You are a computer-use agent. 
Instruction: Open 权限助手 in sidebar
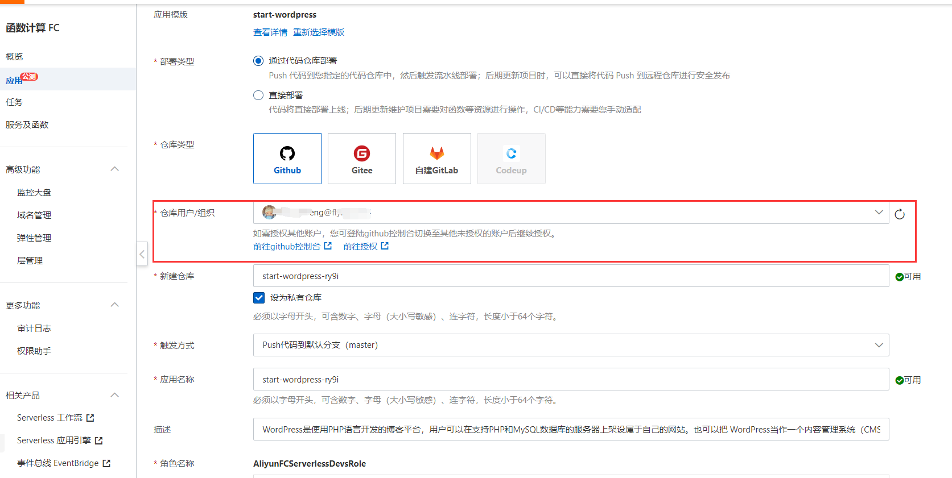34,351
